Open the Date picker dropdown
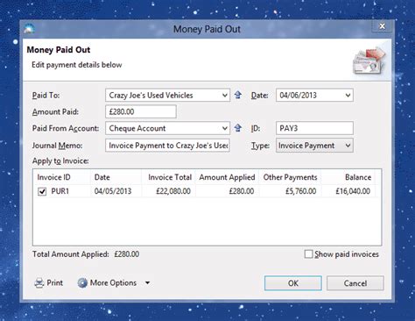415x321 pixels. 348,96
